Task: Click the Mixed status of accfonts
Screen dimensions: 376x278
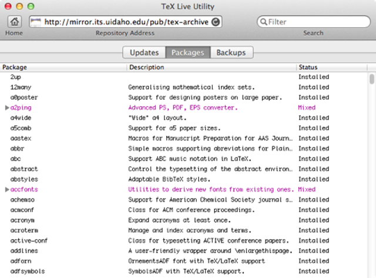Action: point(307,189)
